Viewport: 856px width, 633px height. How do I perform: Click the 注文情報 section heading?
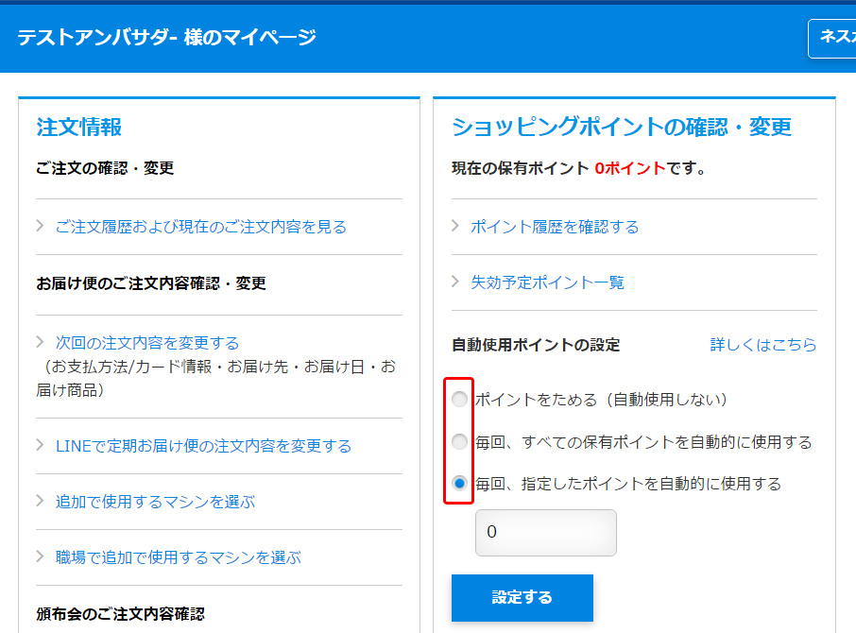(x=79, y=128)
